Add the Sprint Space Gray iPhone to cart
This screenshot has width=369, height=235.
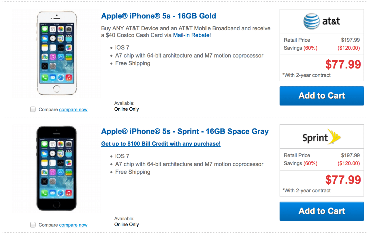click(x=321, y=211)
